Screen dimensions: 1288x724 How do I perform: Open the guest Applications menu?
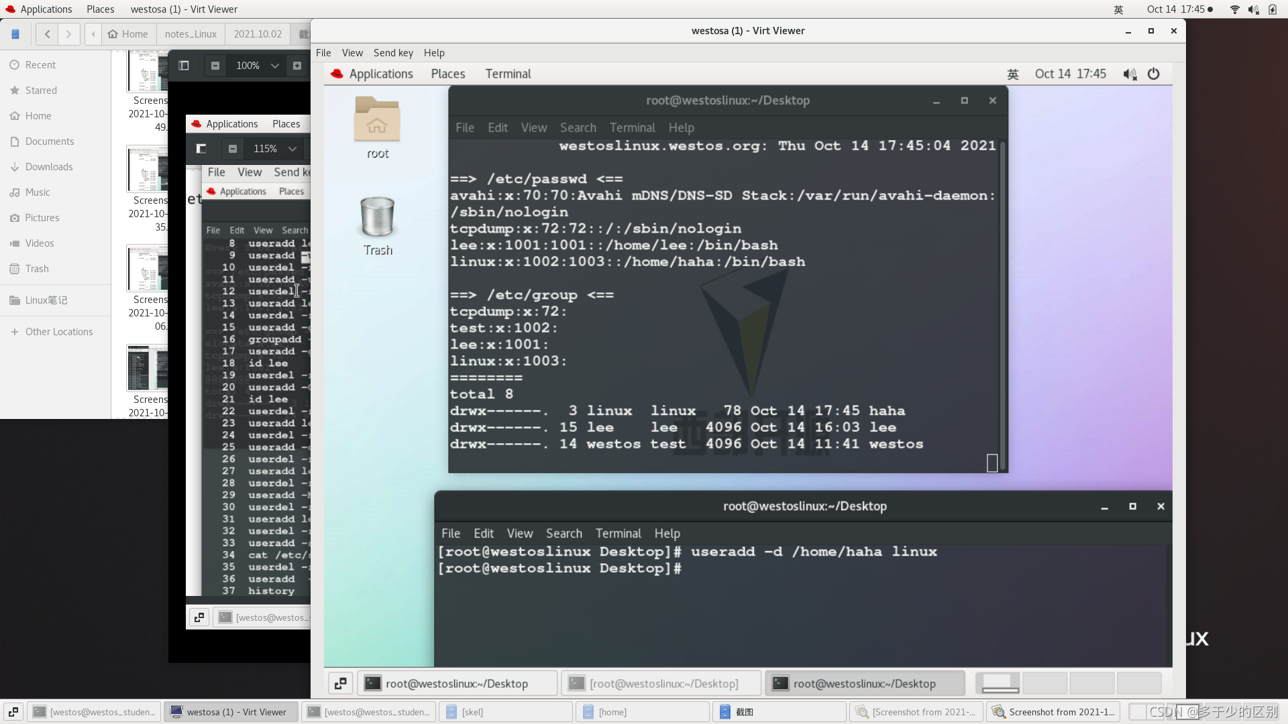tap(380, 74)
